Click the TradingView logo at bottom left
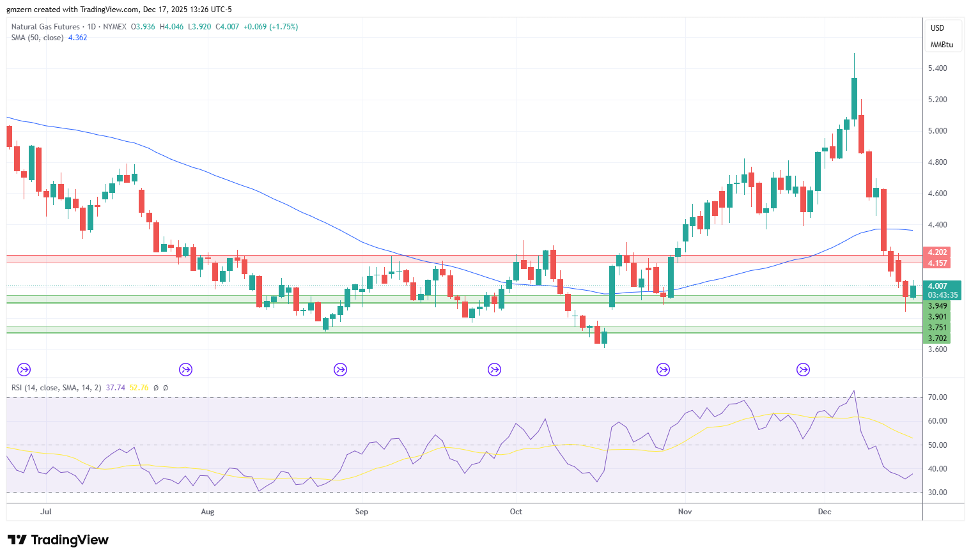Screen dimensions: 971x559 pyautogui.click(x=58, y=540)
